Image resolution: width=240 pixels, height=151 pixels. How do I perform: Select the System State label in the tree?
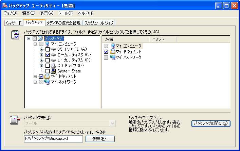click(x=69, y=71)
